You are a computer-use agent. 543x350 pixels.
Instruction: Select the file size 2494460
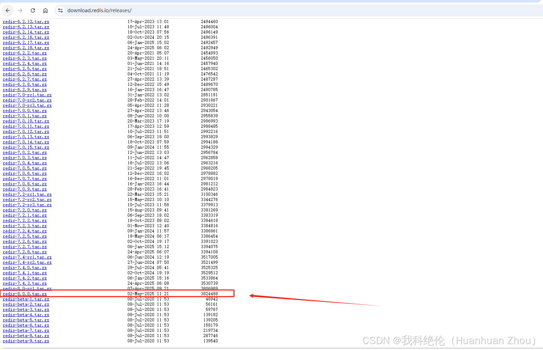click(x=209, y=22)
